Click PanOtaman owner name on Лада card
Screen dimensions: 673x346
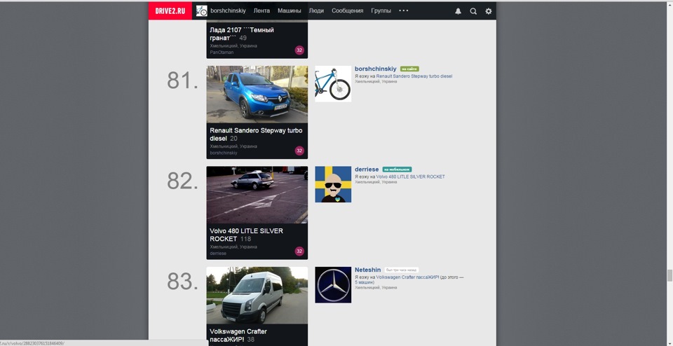222,53
